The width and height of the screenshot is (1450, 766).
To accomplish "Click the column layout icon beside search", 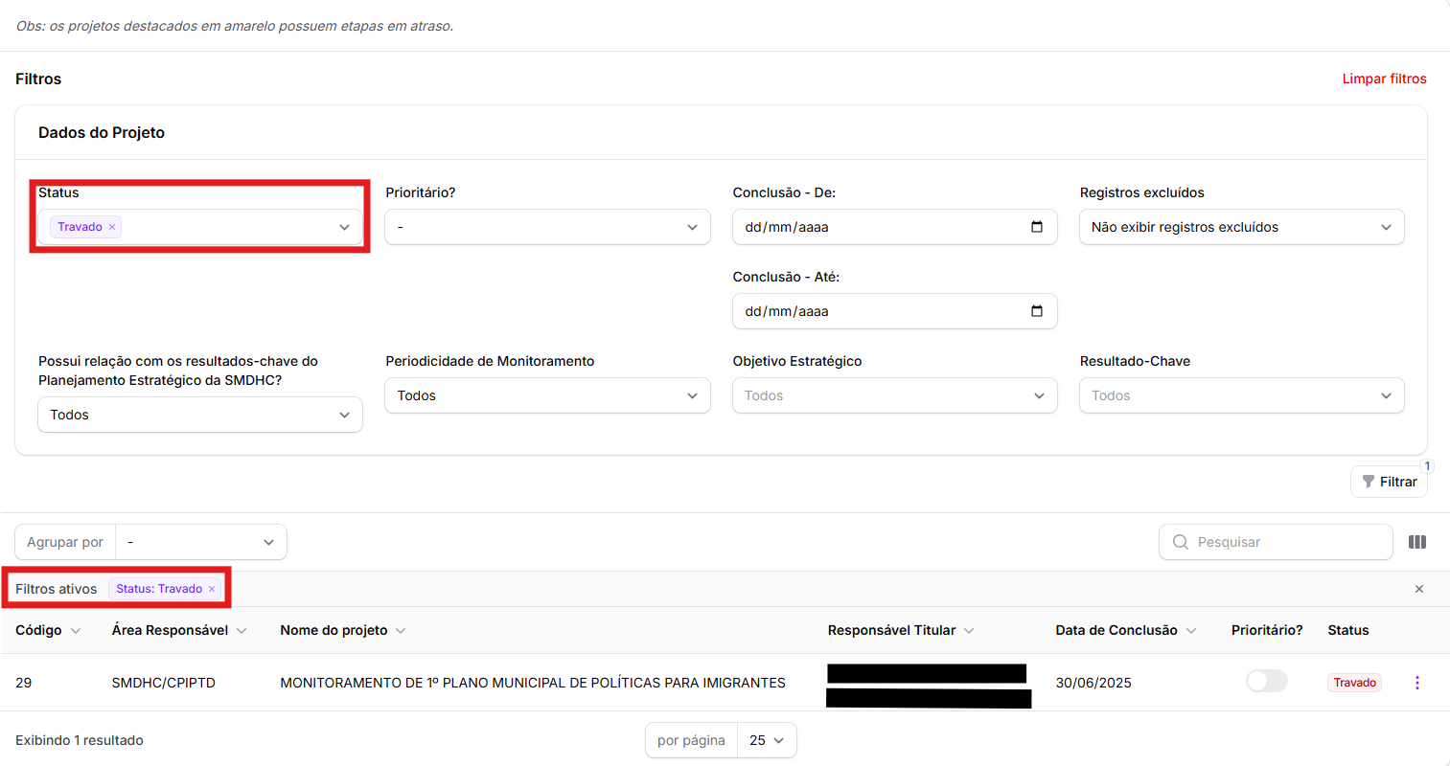I will [x=1416, y=542].
